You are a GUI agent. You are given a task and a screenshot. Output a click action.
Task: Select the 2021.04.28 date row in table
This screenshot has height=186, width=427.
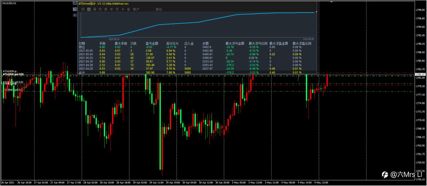point(85,69)
